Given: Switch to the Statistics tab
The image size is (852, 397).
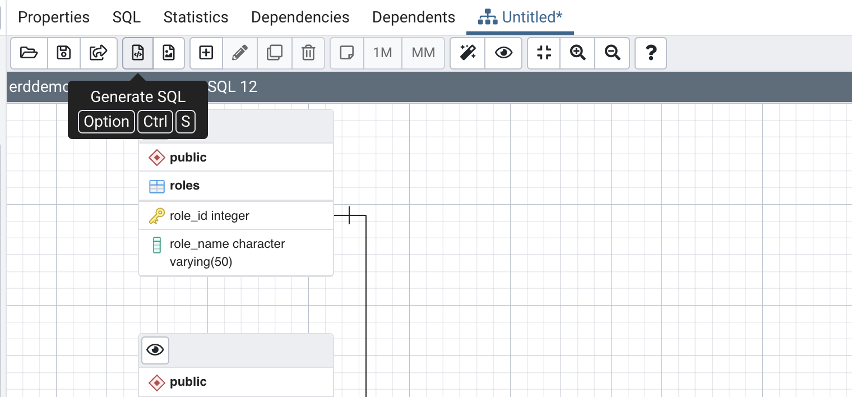Looking at the screenshot, I should pos(196,17).
